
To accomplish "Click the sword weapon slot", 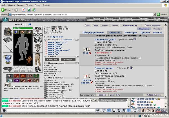I will [x=8, y=48].
